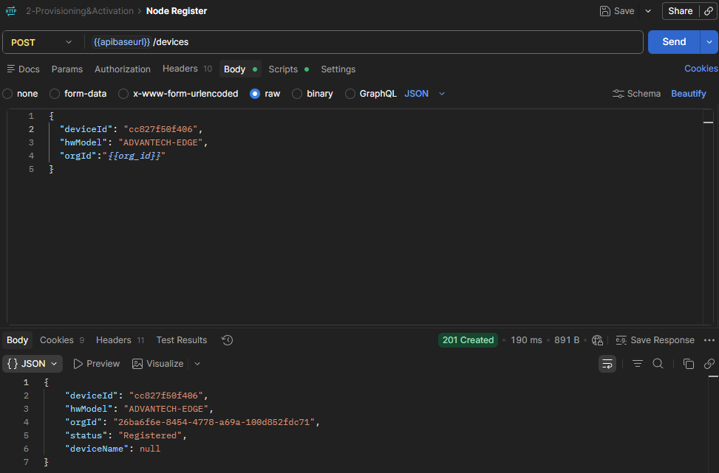
Task: Open the response history clock icon
Action: coord(227,340)
